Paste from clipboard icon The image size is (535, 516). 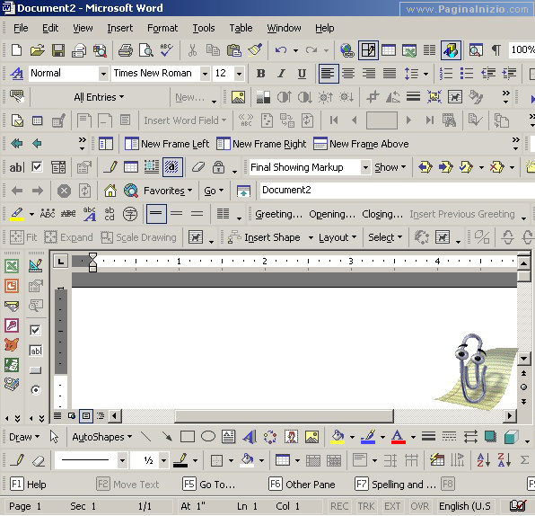click(234, 50)
